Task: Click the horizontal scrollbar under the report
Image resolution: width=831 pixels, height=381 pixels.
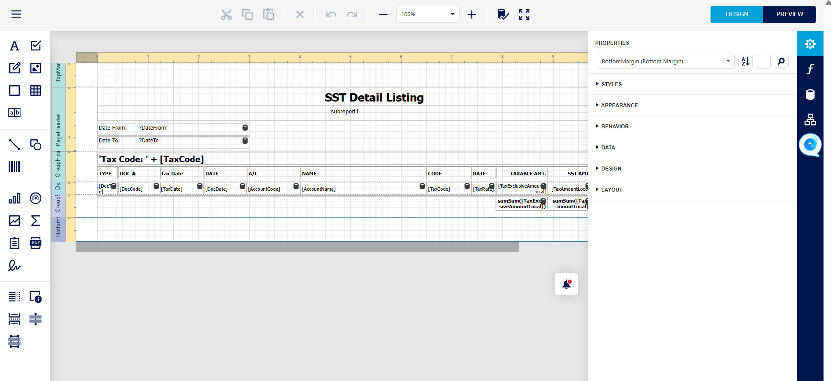Action: [x=297, y=247]
